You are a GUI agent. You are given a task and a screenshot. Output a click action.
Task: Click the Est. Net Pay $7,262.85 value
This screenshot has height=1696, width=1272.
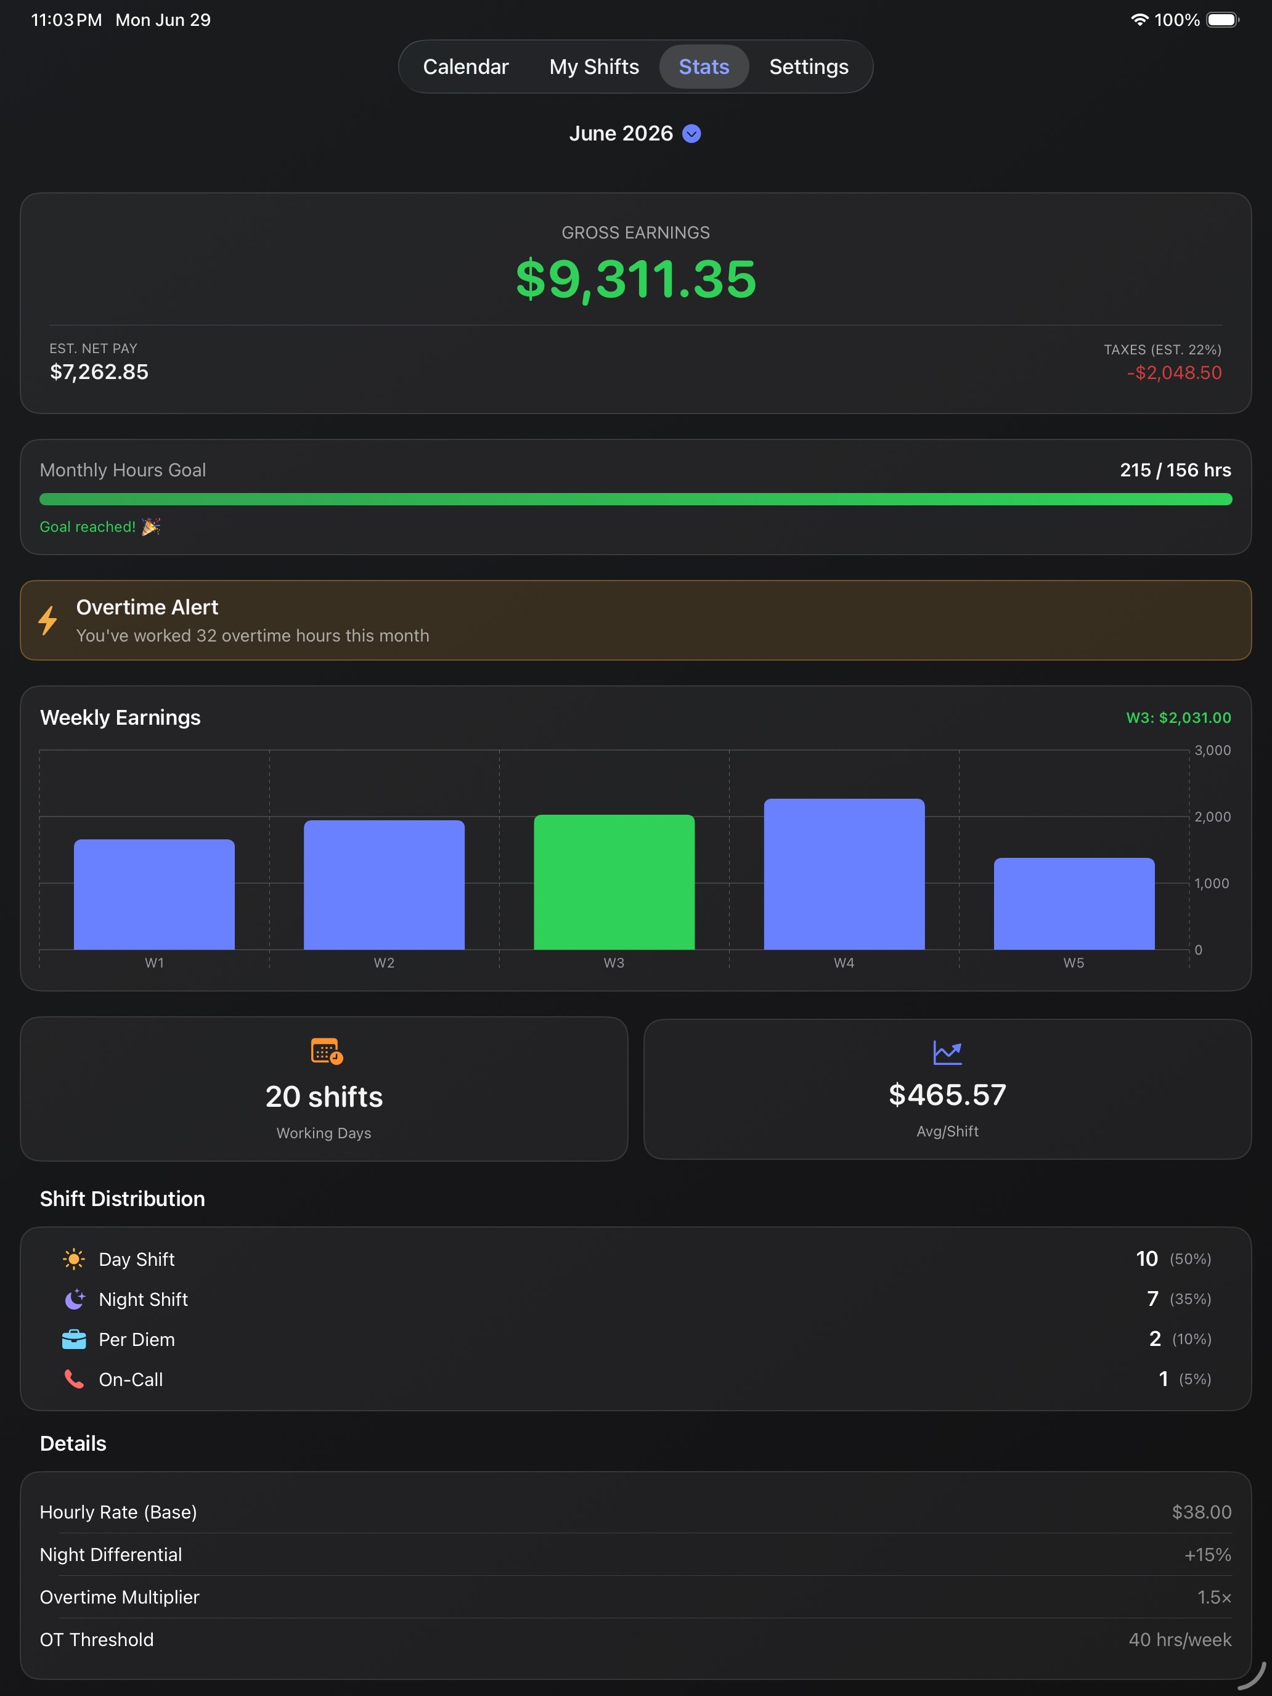click(x=99, y=372)
